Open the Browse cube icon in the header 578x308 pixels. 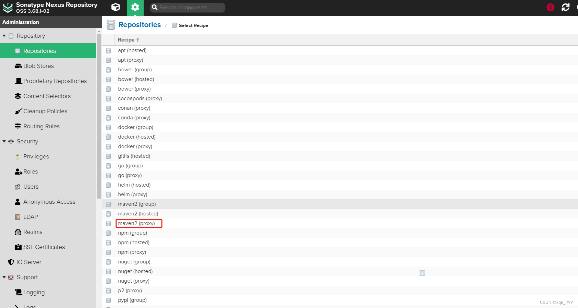pyautogui.click(x=116, y=7)
